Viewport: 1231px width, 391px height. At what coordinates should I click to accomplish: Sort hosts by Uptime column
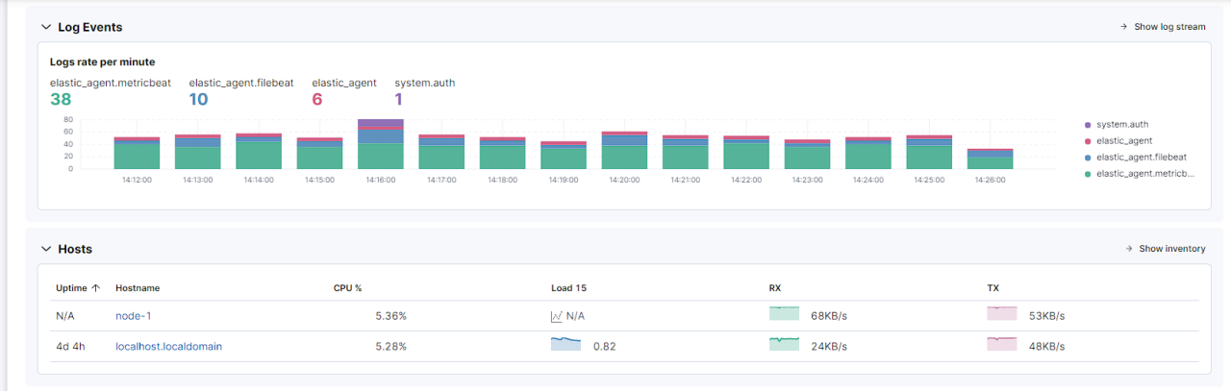point(78,288)
